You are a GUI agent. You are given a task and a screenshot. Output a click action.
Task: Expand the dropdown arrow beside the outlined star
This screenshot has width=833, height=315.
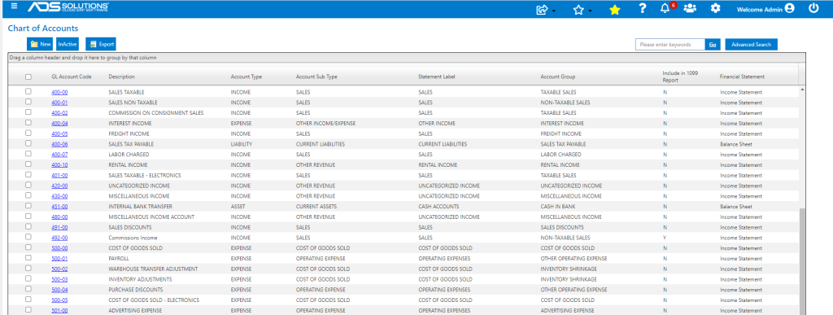click(x=590, y=11)
